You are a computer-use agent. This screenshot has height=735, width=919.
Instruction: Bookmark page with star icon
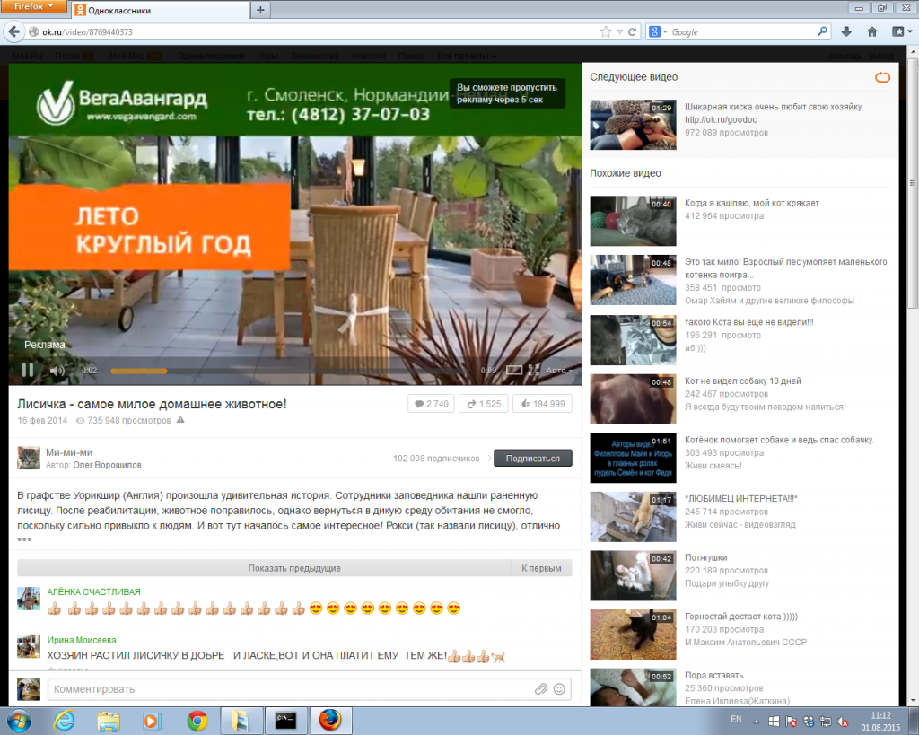(x=606, y=31)
